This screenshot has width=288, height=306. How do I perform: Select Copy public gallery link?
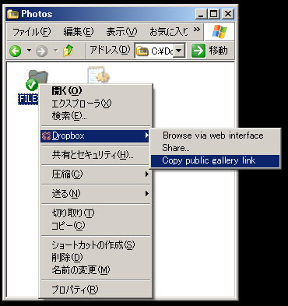point(215,161)
